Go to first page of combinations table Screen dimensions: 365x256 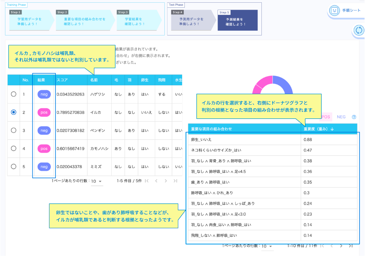322,246
